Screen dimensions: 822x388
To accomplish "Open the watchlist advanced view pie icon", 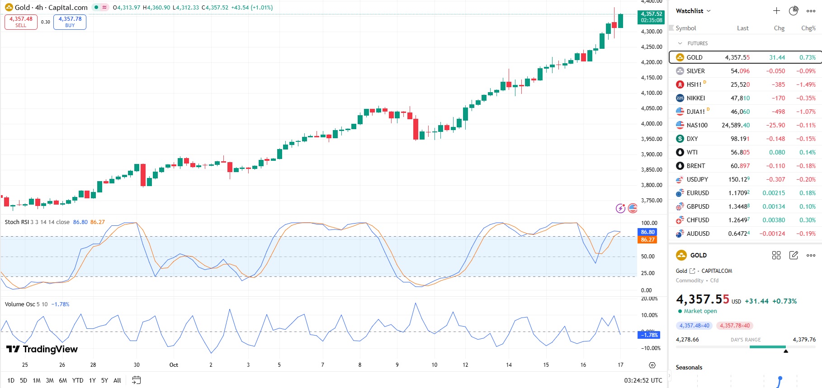I will tap(794, 11).
